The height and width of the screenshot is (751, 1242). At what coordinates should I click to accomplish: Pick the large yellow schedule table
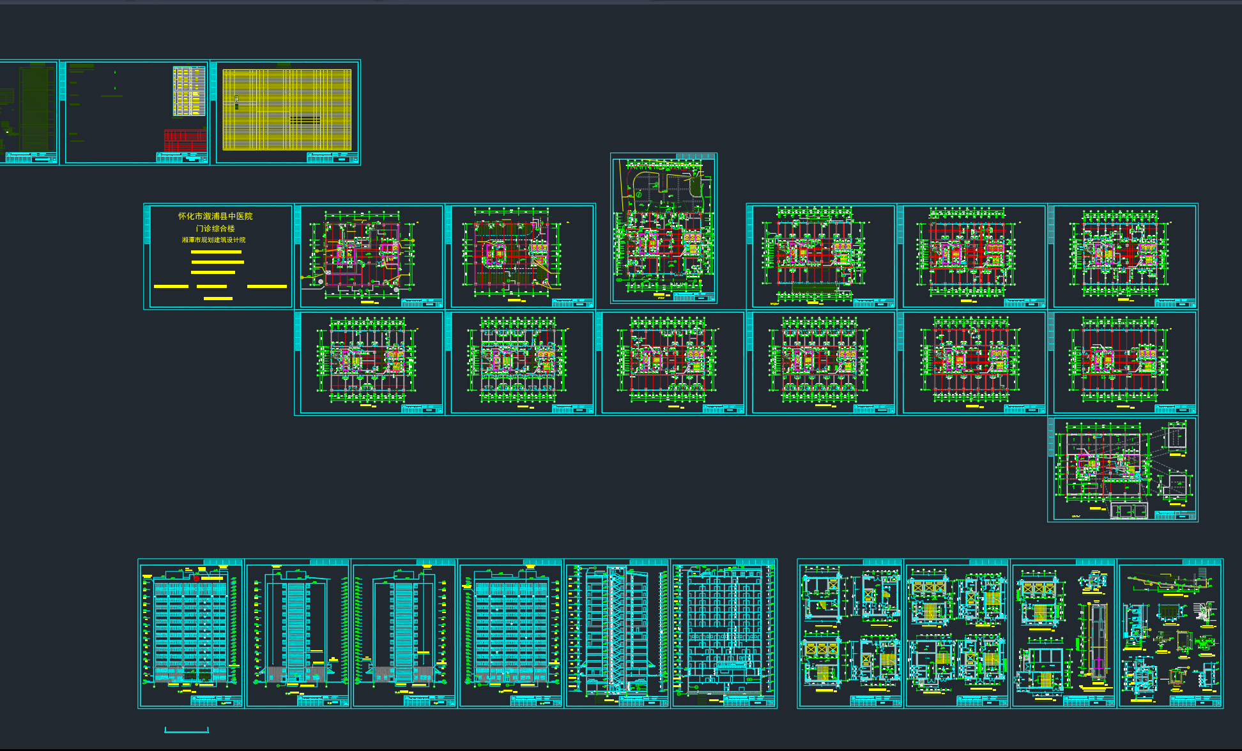[x=287, y=110]
